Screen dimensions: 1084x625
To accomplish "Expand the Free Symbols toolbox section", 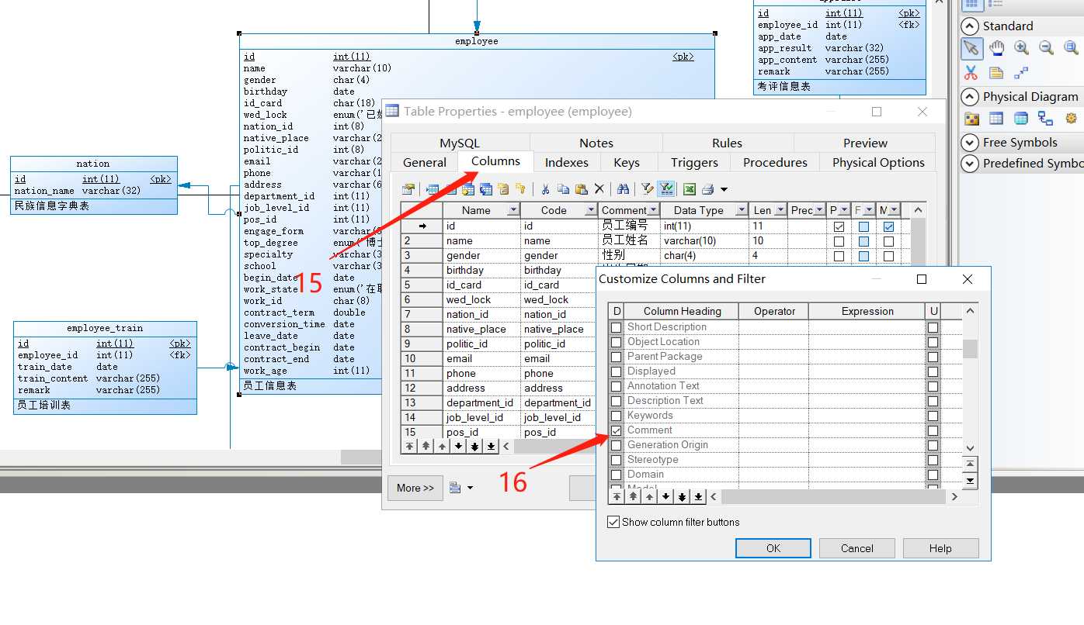I will (x=970, y=142).
